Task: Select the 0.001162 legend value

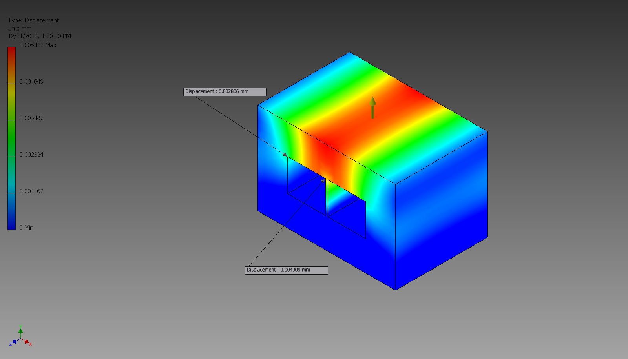Action: [31, 191]
